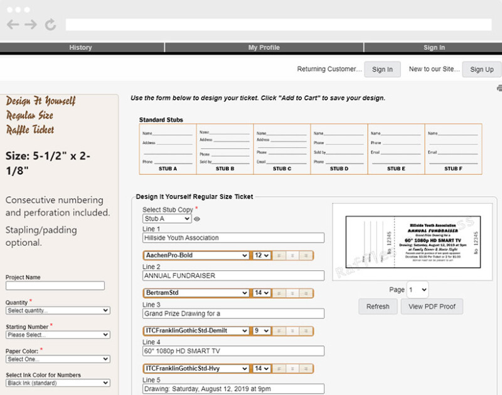Image resolution: width=502 pixels, height=395 pixels.
Task: Center-align the Line 2 text
Action: tap(292, 293)
